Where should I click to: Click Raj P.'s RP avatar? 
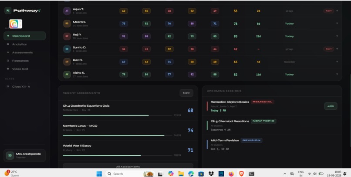click(x=67, y=36)
